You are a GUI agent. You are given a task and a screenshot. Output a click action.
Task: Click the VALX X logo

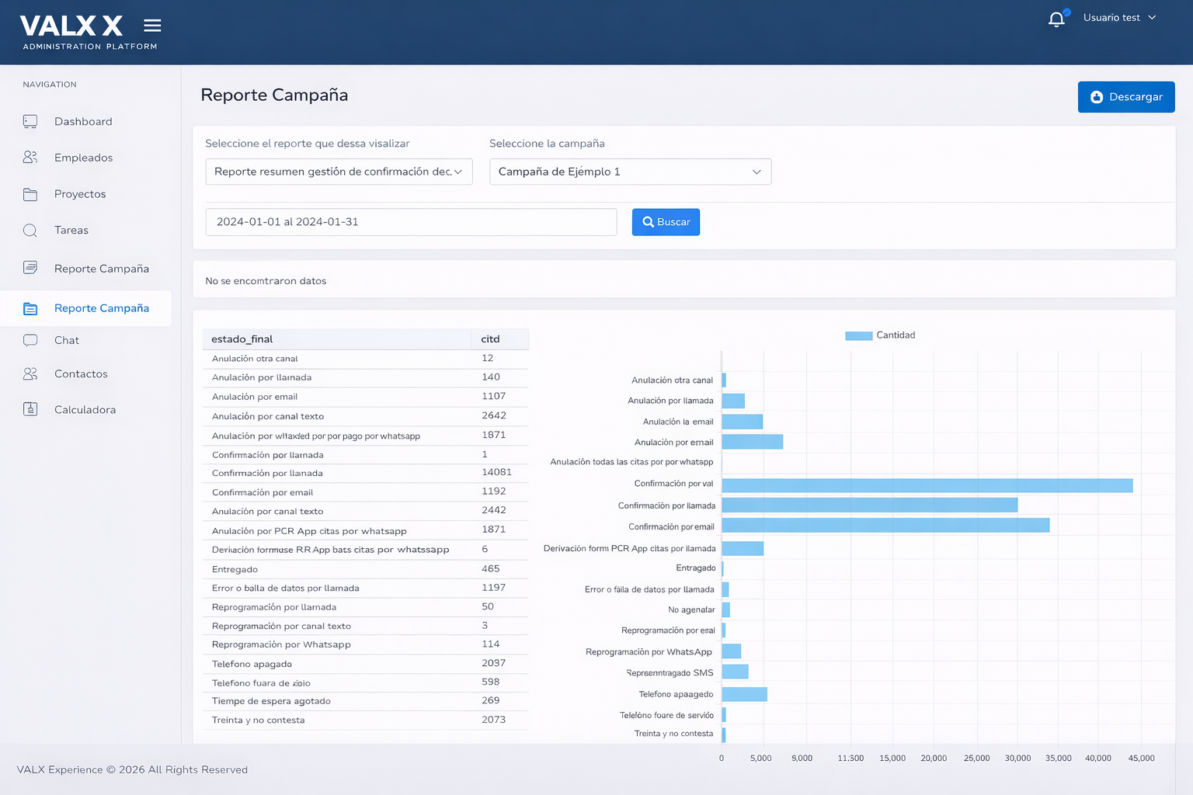point(71,26)
